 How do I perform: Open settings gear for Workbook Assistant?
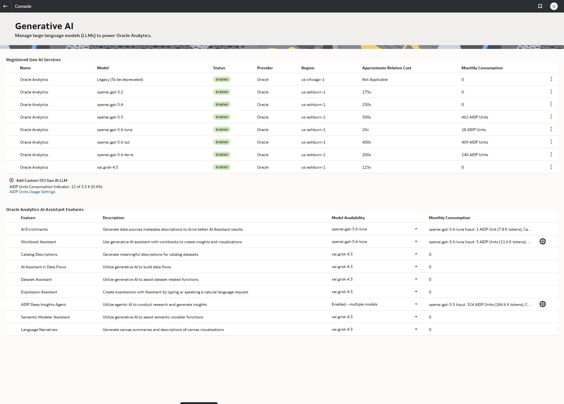tap(543, 241)
